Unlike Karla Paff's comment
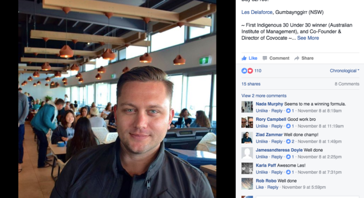Viewport: 364px width, 198px height. pos(262,172)
